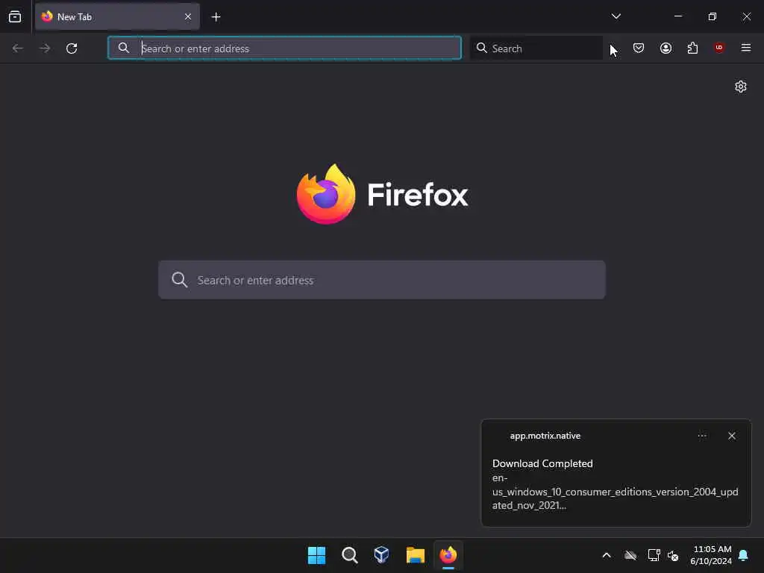Click the Firefox taskbar icon
This screenshot has width=764, height=573.
point(448,555)
